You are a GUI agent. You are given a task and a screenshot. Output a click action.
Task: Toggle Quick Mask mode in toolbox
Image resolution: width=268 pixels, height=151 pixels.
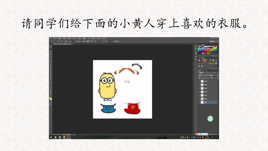[x=50, y=102]
